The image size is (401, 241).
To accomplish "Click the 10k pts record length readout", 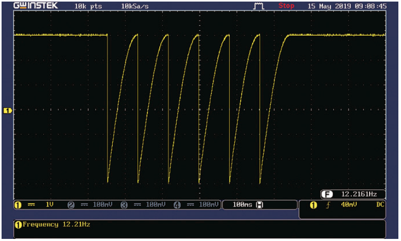I will (x=88, y=6).
